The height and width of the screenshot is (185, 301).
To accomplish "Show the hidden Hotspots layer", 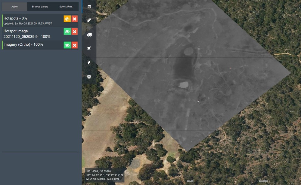I will click(67, 19).
